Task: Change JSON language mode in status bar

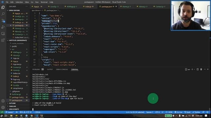Action: 169,112
